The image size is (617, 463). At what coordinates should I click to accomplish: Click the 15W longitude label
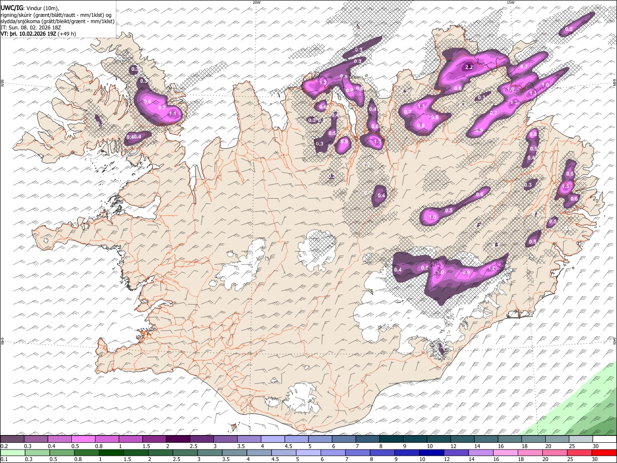coord(510,2)
